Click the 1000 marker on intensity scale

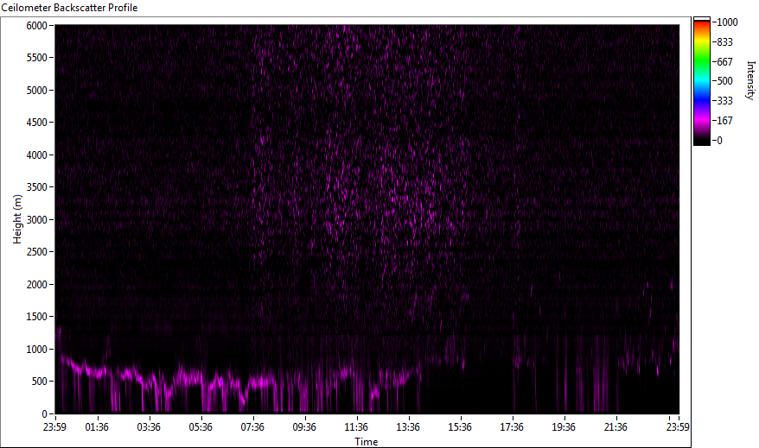coord(724,22)
